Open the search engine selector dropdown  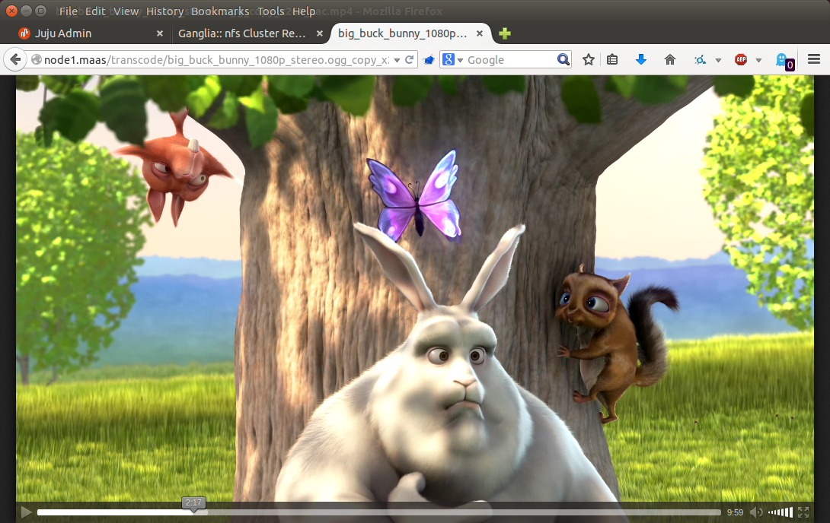click(452, 60)
